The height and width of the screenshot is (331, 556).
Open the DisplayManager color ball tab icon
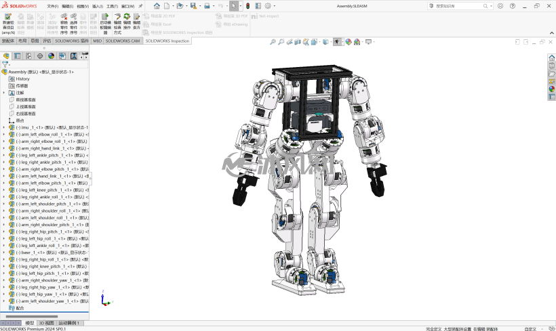pyautogui.click(x=52, y=56)
